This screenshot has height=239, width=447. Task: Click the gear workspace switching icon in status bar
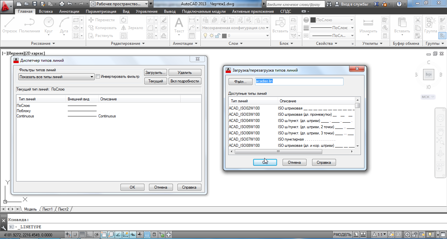tap(407, 234)
